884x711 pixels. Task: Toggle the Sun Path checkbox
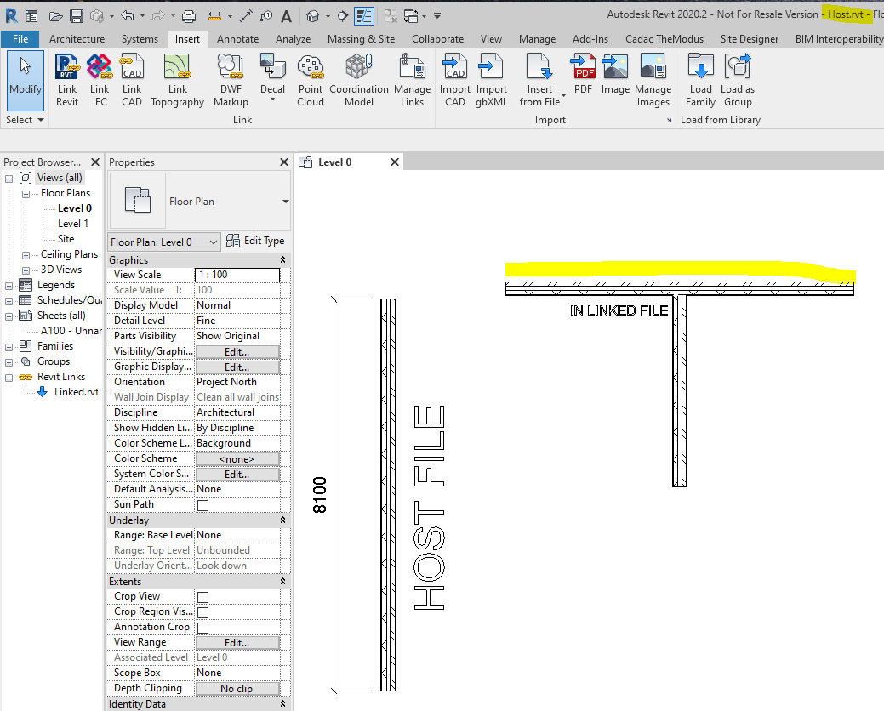pyautogui.click(x=203, y=505)
